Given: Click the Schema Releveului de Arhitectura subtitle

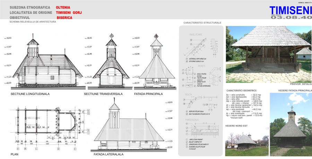Looking at the screenshot, I should [33, 21].
